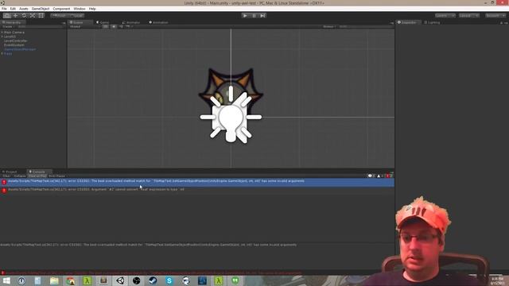Open the File menu
Image resolution: width=509 pixels, height=286 pixels.
coord(4,9)
